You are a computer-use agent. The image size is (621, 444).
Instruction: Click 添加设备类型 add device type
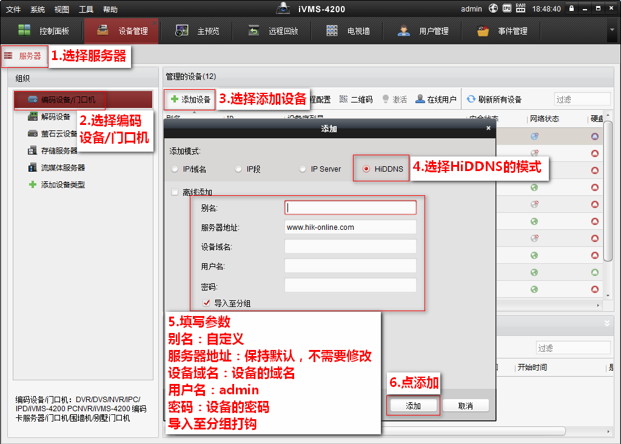(x=56, y=184)
